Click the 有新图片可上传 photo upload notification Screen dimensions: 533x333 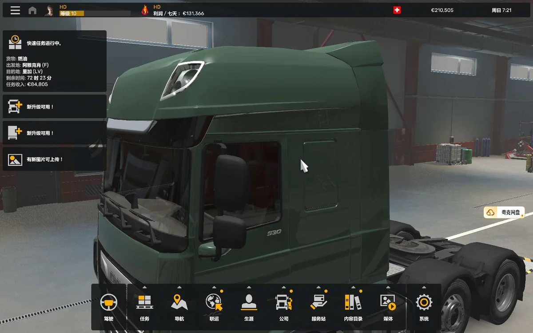pos(54,159)
